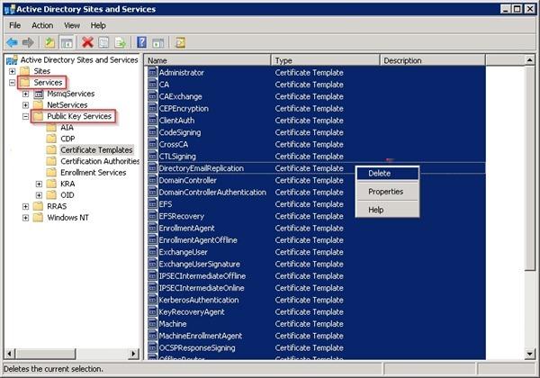
Task: Click the Export List toolbar icon
Action: tap(120, 42)
